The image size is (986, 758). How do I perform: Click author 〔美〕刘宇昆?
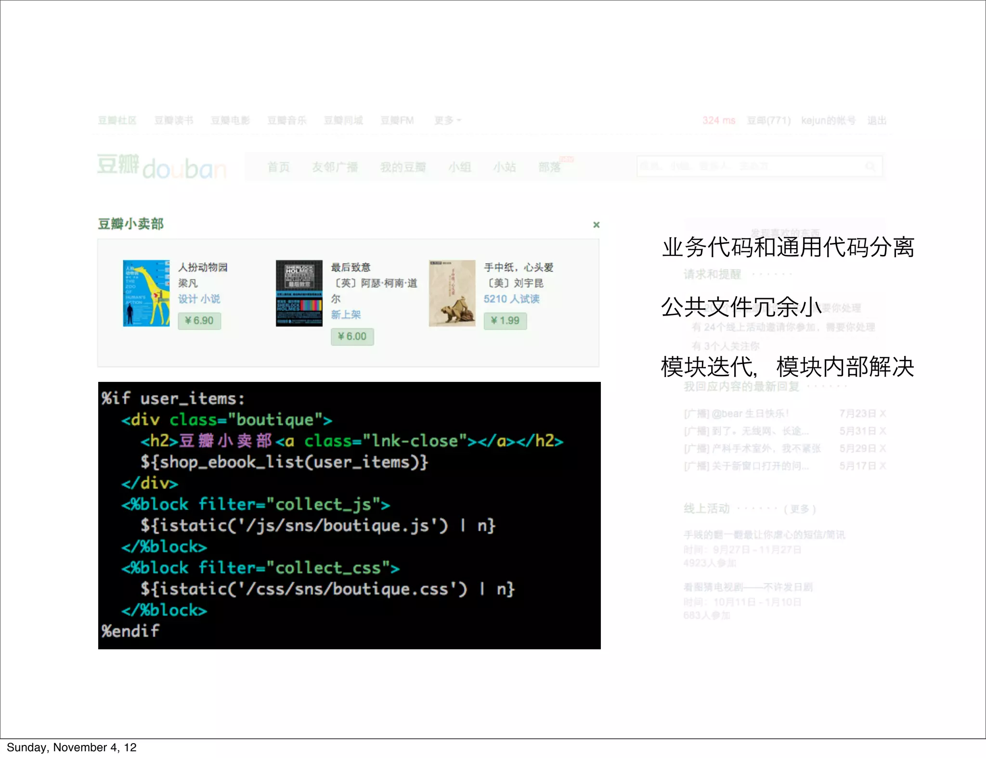coord(514,283)
